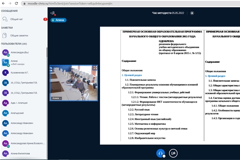Screen dimensions: 240x160
Task: Click the Алина talking indicator pill
Action: pyautogui.click(x=58, y=20)
